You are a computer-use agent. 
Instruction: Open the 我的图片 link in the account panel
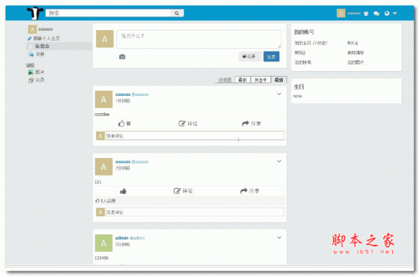(356, 62)
